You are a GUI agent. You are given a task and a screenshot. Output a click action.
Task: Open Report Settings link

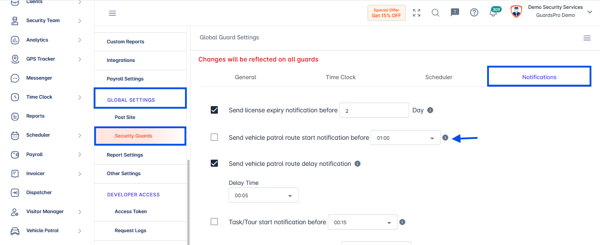(125, 155)
